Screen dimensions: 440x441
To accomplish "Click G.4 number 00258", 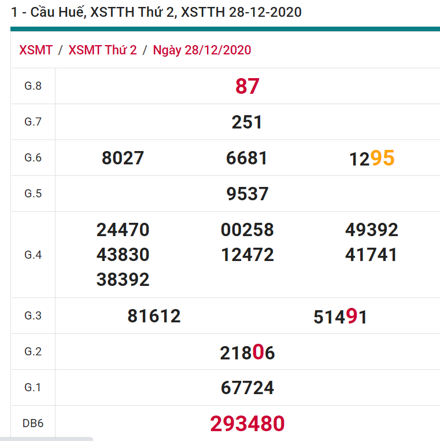I will pyautogui.click(x=247, y=230).
